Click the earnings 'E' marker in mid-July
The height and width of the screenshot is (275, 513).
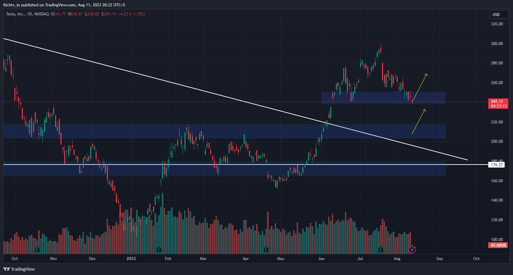[x=381, y=249]
